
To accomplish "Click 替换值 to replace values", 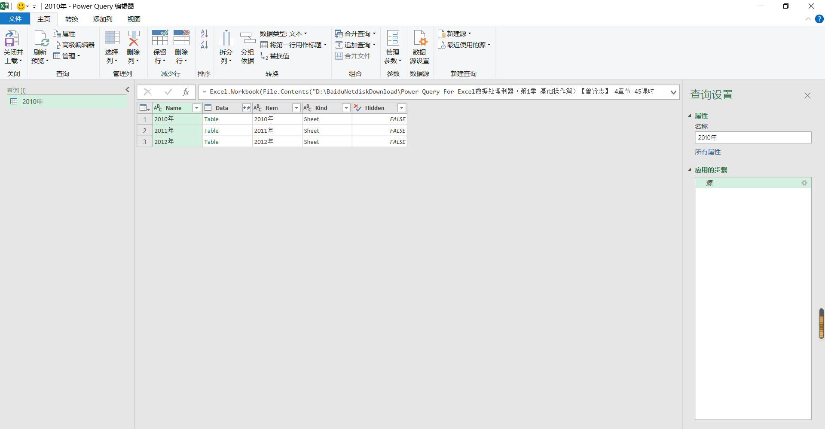I will point(278,56).
